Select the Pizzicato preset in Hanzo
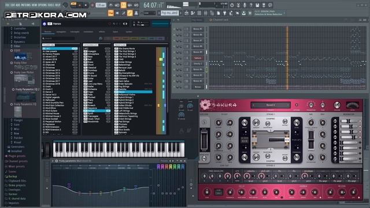Image resolution: width=370 pixels, height=208 pixels. (134, 124)
